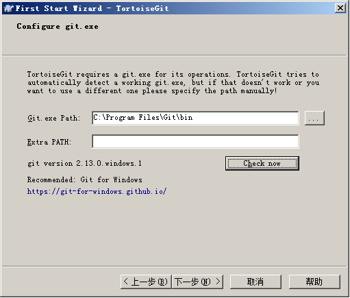Cancel the wizard with 取消
This screenshot has height=298, width=350.
click(x=255, y=282)
